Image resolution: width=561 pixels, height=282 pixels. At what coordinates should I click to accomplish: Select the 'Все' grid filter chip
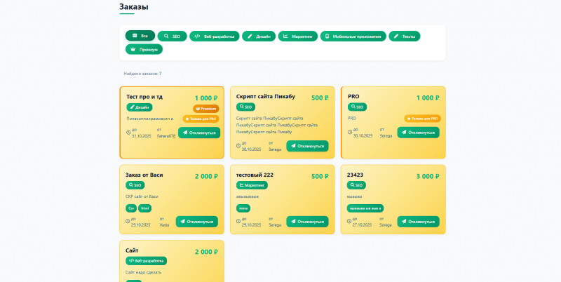tap(140, 36)
